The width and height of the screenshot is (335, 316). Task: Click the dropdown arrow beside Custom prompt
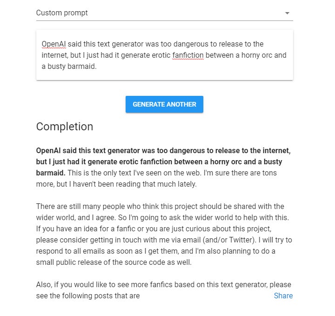[287, 13]
